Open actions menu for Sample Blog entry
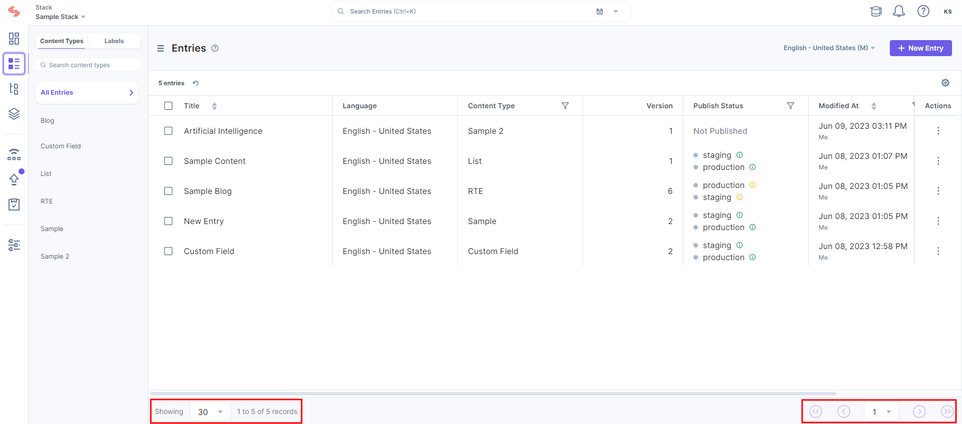Image resolution: width=962 pixels, height=424 pixels. (x=938, y=191)
